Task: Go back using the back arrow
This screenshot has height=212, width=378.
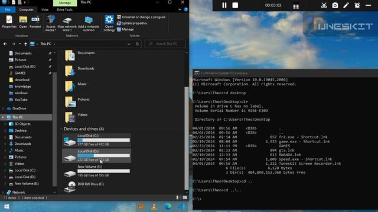Action: click(x=5, y=44)
